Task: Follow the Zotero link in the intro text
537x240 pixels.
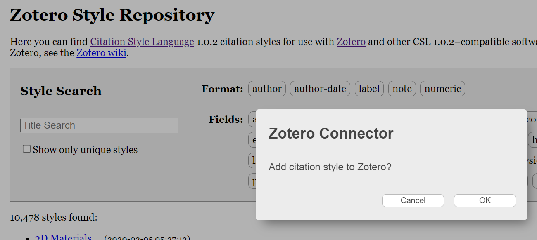Action: point(351,42)
